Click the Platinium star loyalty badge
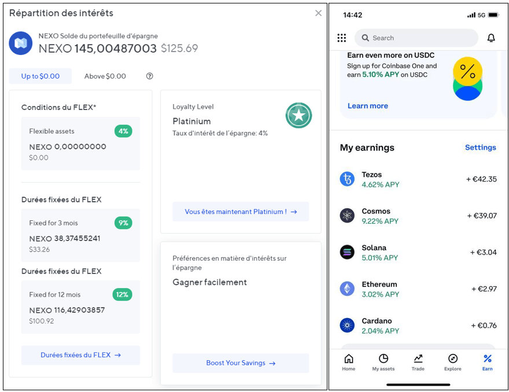Screen dimensions: 509x392 coord(298,115)
